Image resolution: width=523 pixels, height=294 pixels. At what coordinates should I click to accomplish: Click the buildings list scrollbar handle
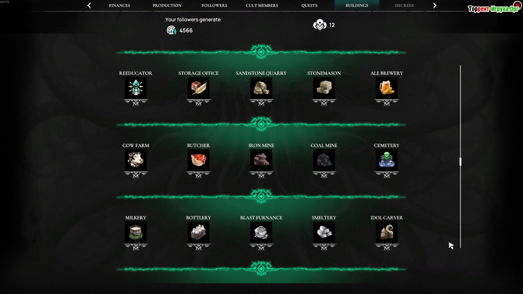coord(460,162)
